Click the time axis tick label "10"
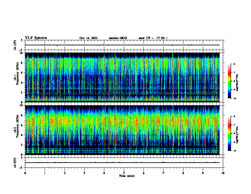Image resolution: width=251 pixels, height=194 pixels. tap(223, 173)
